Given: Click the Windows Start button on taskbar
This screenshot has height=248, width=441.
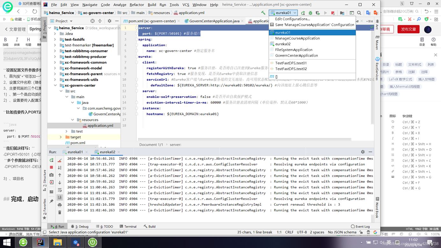Looking at the screenshot, I should [6, 242].
